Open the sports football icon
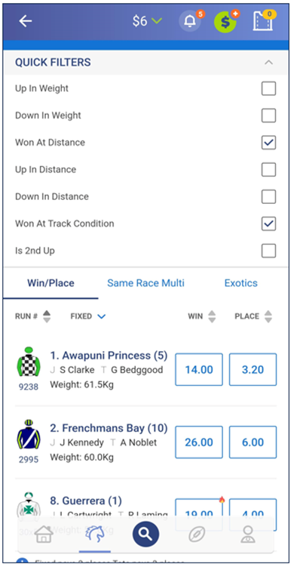291x564 pixels. pos(198,534)
